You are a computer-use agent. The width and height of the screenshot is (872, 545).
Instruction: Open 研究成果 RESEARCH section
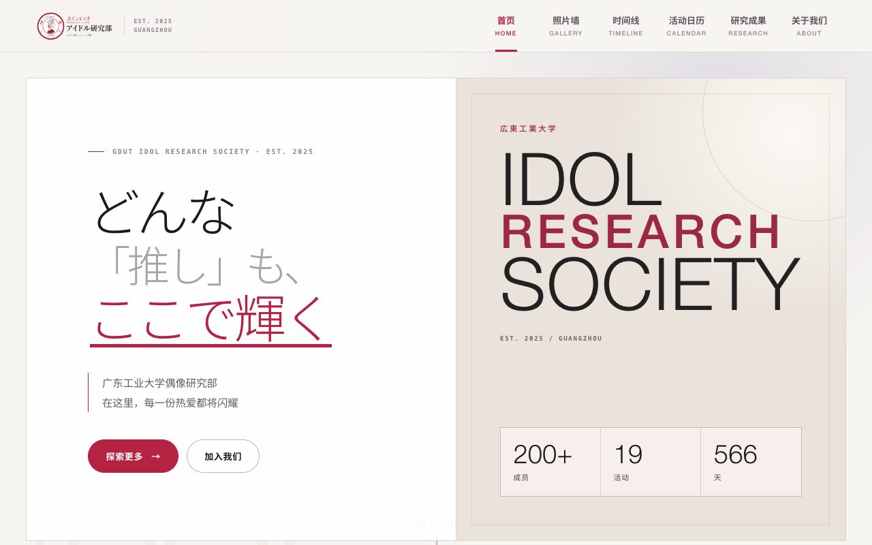tap(748, 27)
